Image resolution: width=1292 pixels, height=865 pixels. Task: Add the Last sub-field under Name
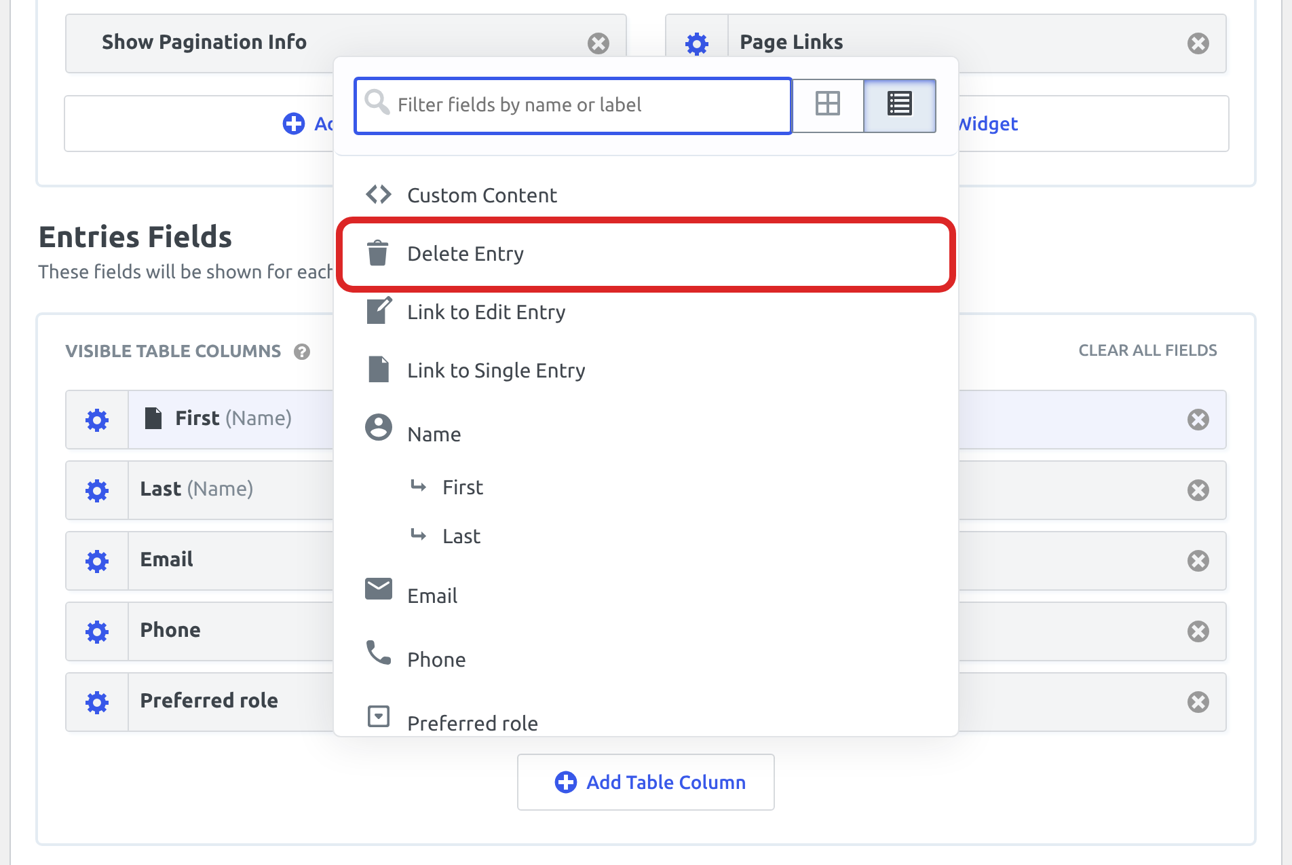646,536
